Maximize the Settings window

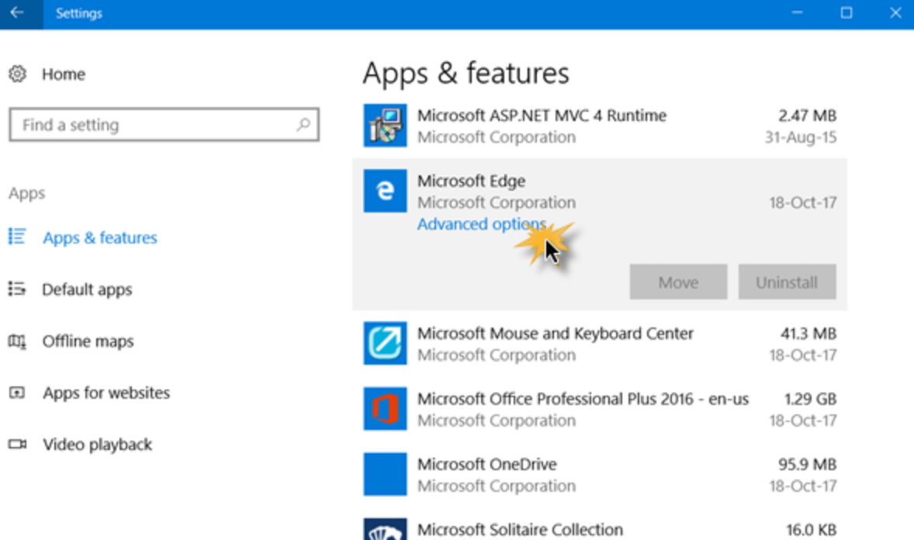pyautogui.click(x=846, y=13)
